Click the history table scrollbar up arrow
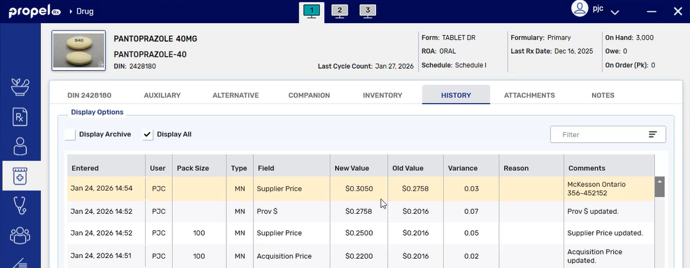 click(660, 181)
